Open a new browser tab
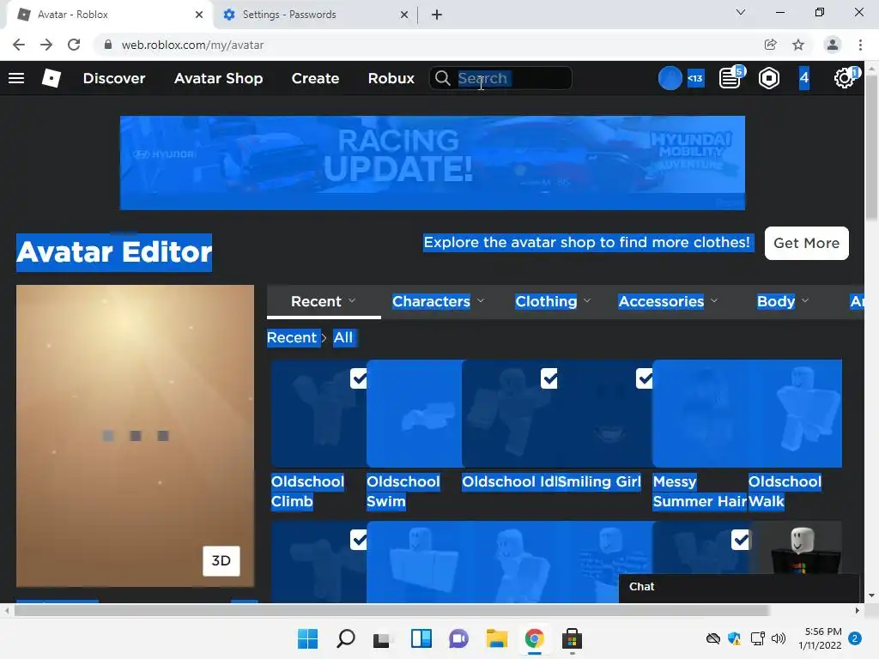Viewport: 879px width, 659px height. click(x=437, y=15)
